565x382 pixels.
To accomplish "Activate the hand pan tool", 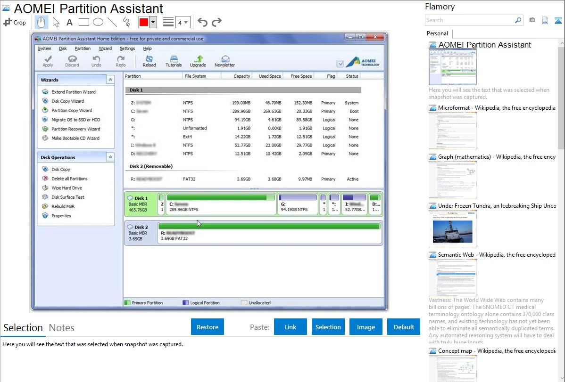I will 41,22.
